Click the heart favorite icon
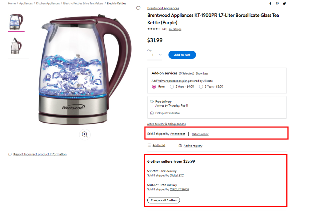 click(x=138, y=8)
